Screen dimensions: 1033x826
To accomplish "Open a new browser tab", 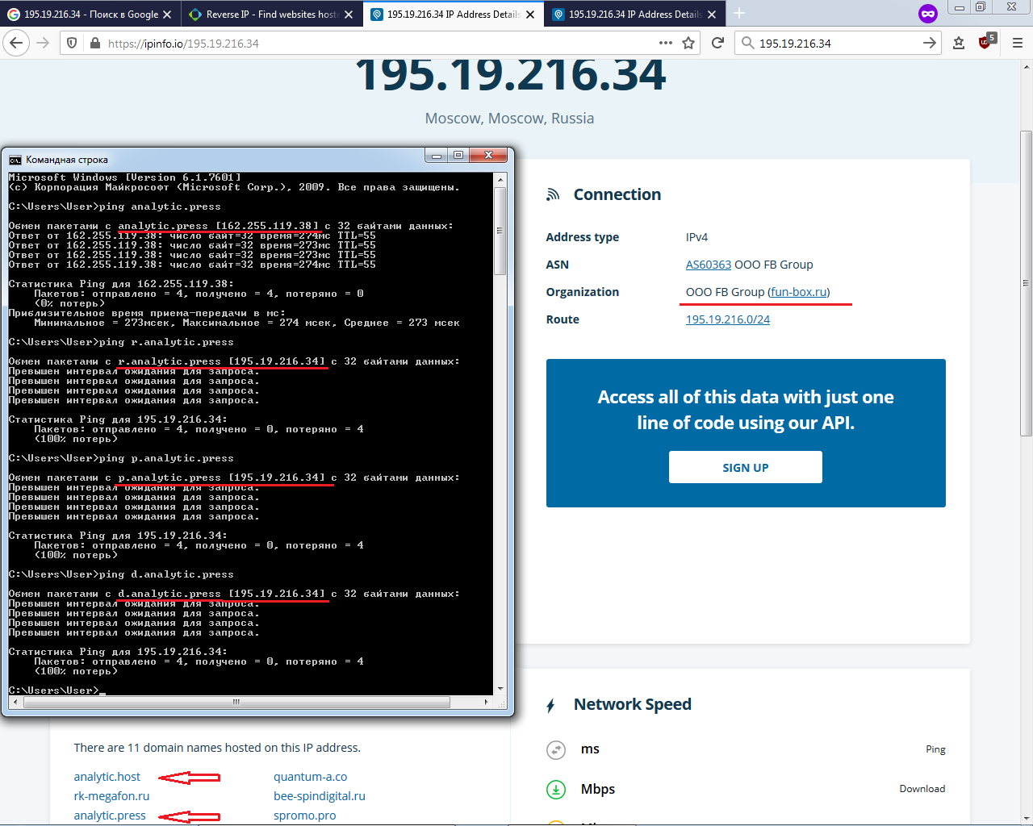I will [738, 14].
